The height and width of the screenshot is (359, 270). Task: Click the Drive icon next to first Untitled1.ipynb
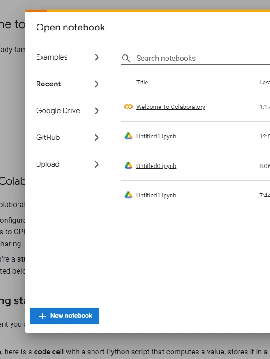tap(129, 136)
